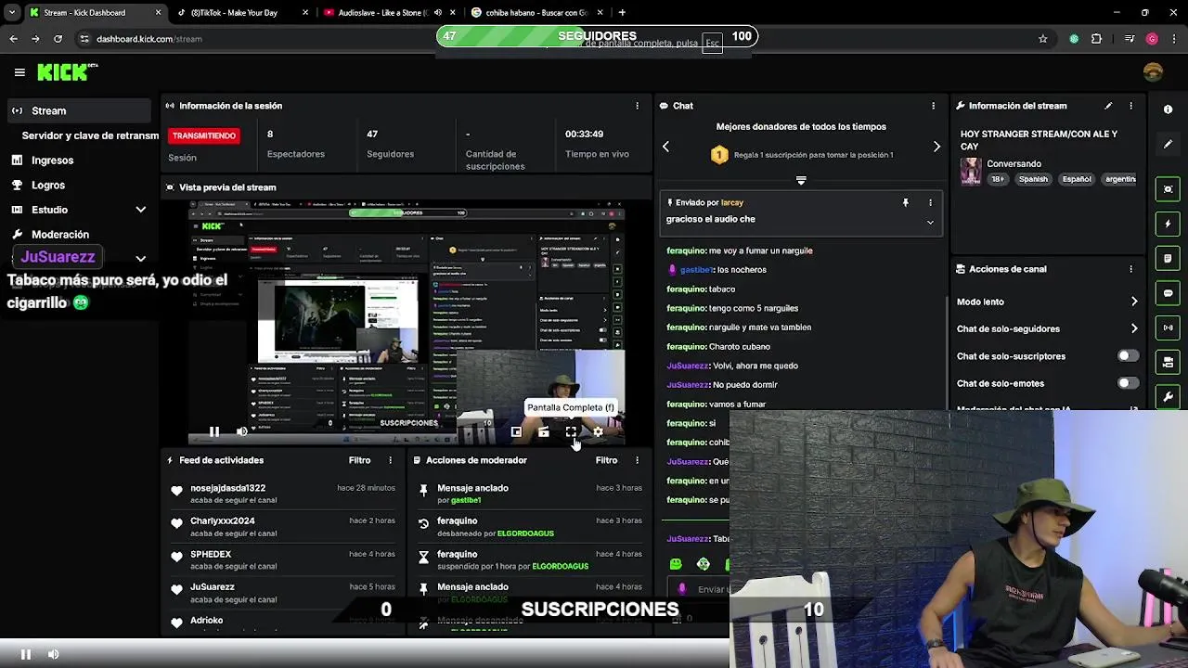Click the Kick logo

tap(67, 72)
